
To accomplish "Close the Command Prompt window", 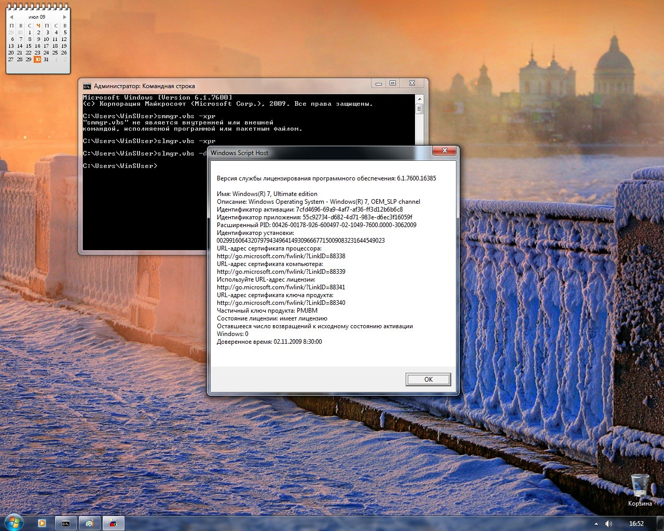I will (x=412, y=83).
